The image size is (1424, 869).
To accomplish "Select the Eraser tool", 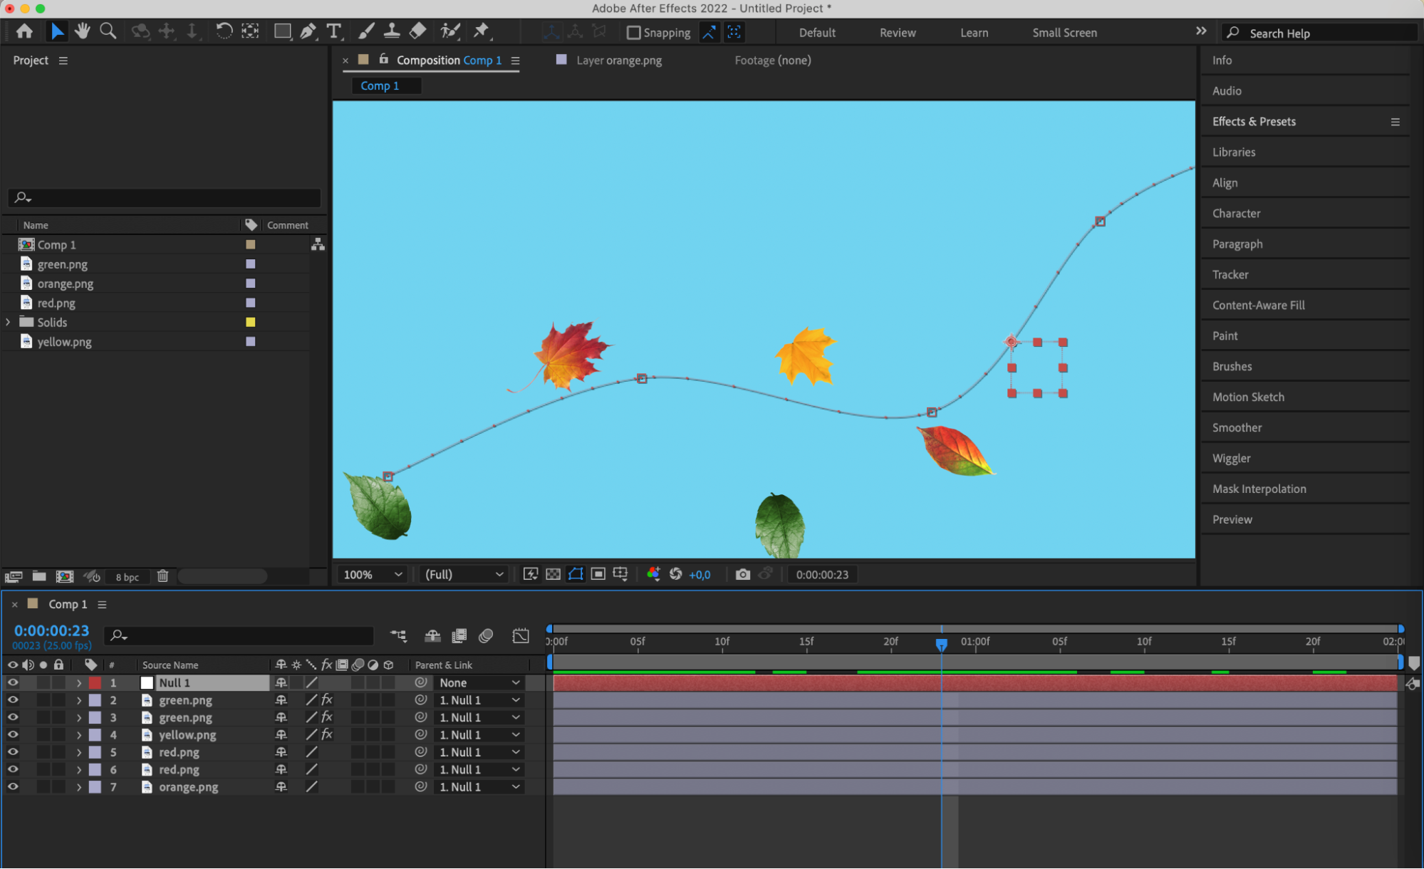I will [417, 31].
